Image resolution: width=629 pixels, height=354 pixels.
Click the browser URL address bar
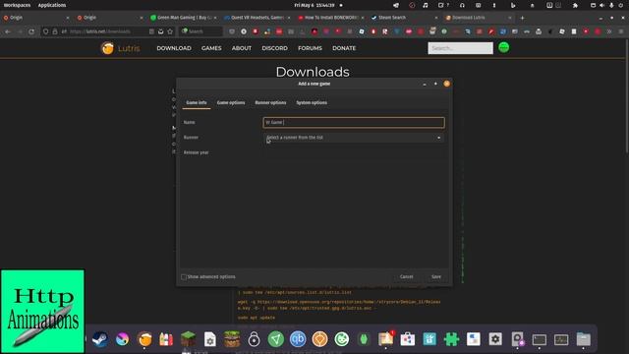tap(108, 31)
